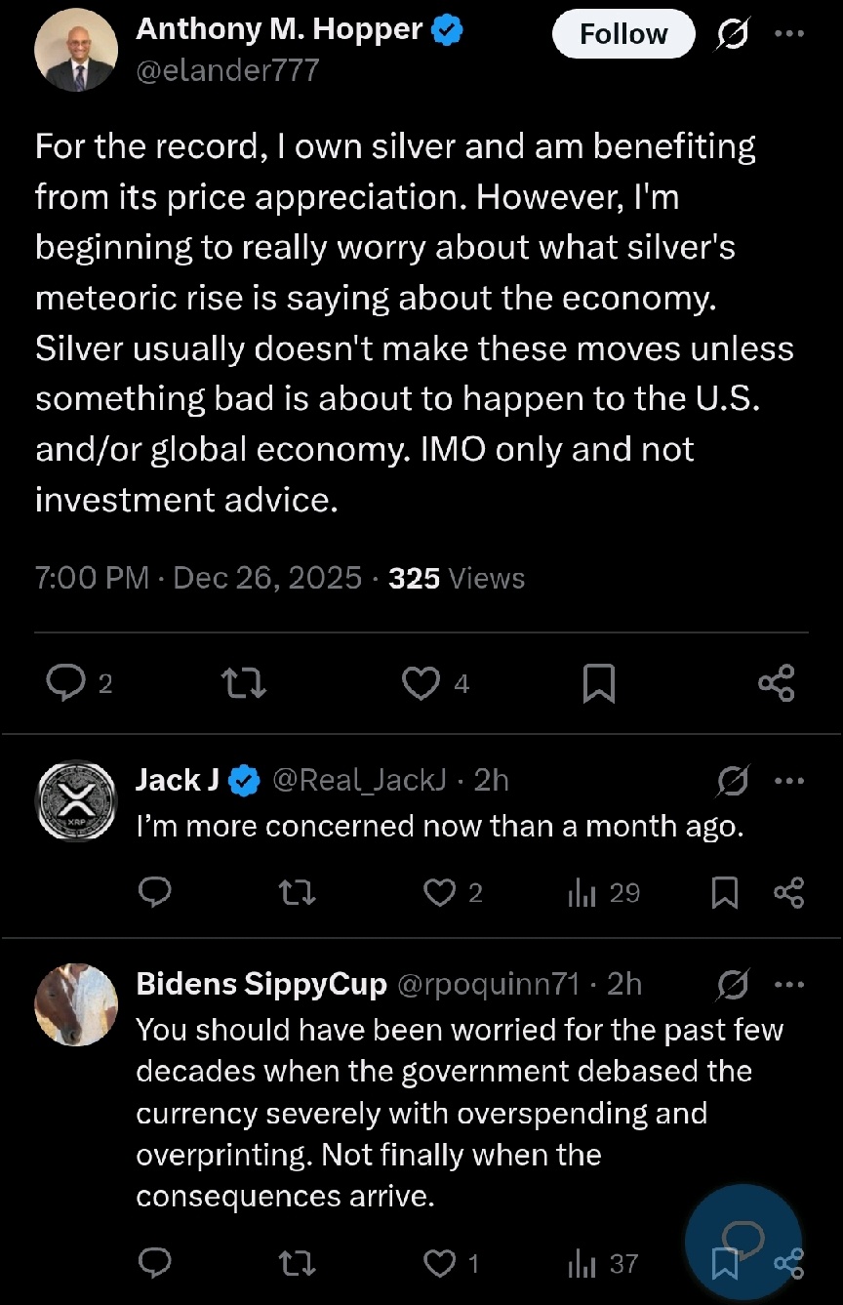The height and width of the screenshot is (1305, 843).
Task: Open Grok icon on Jack J's reply
Action: point(733,781)
